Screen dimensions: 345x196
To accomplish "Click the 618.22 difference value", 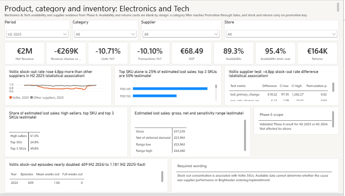I will tap(272, 95).
